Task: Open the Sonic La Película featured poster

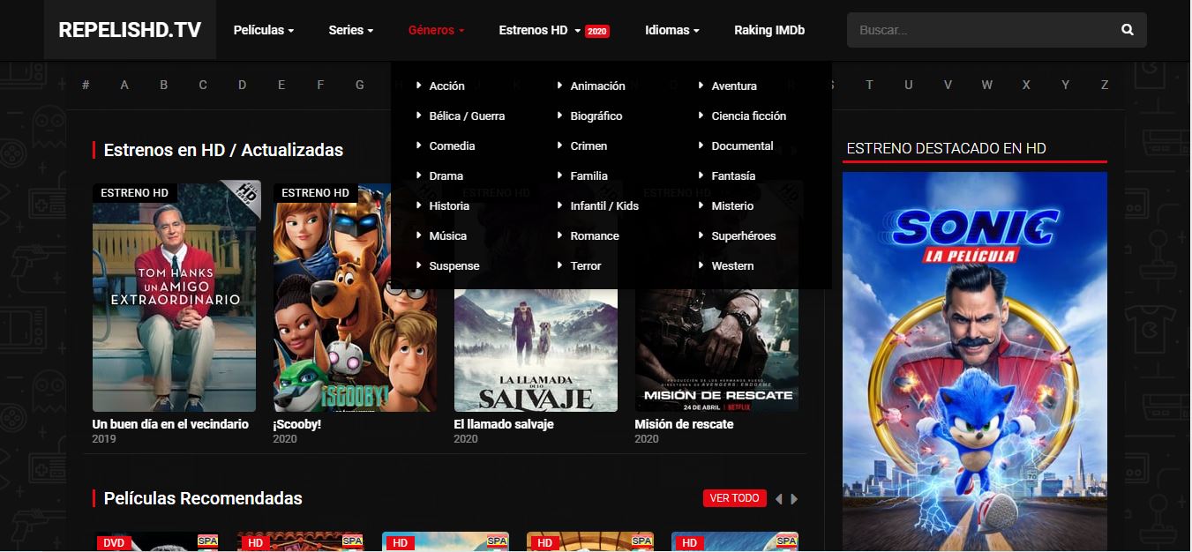Action: (x=974, y=353)
